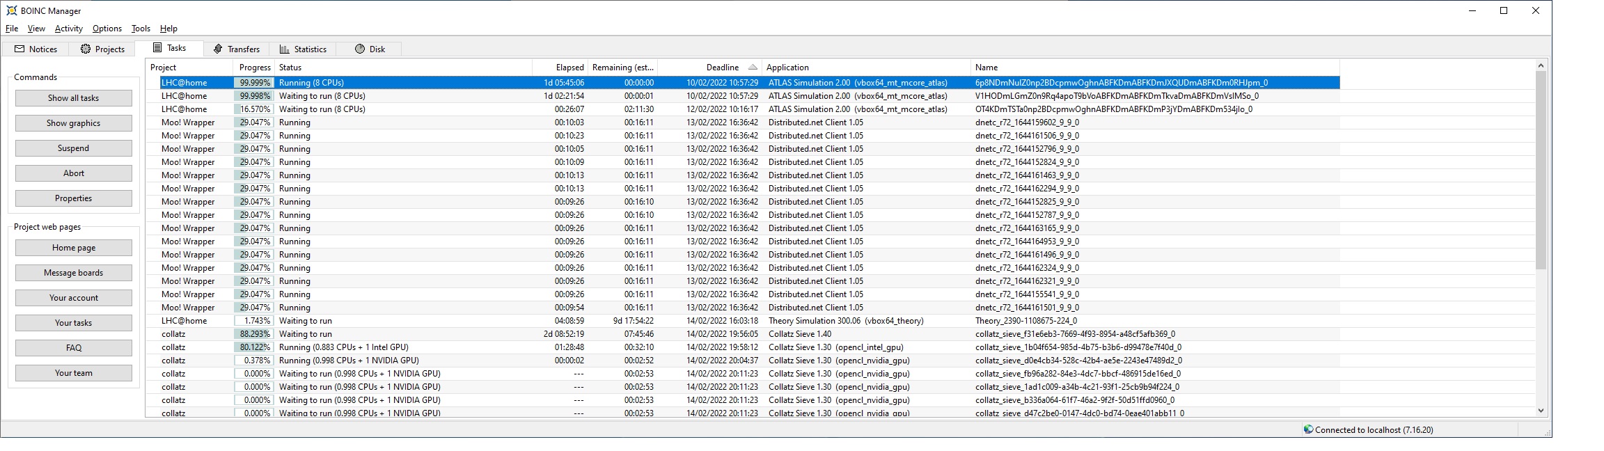Click the vertical scrollbar thumb of task list
Viewport: 1604px width, 451px height.
[1541, 170]
